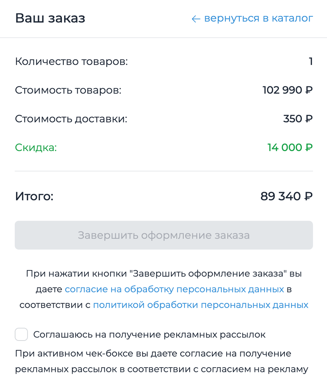Click "Соглашаюсь на получение рекламных рассылок" label text

[149, 335]
